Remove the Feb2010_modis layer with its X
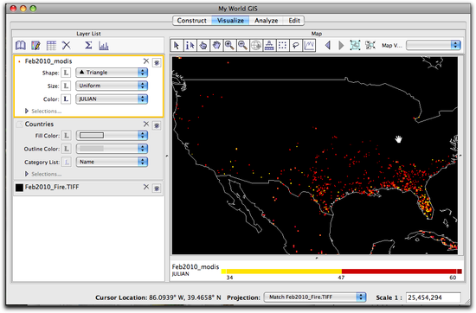Viewport: 476px width, 313px height. (146, 61)
